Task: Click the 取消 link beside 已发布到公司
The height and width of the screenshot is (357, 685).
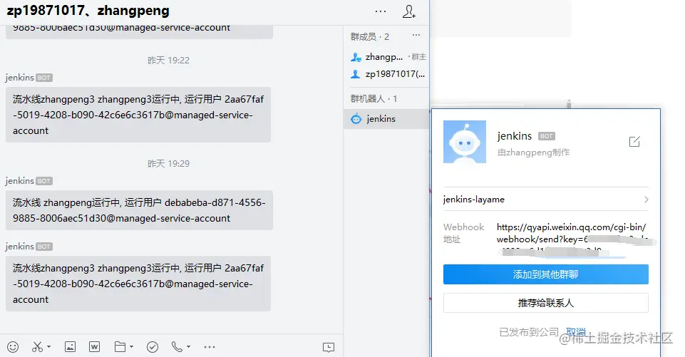Action: (575, 332)
